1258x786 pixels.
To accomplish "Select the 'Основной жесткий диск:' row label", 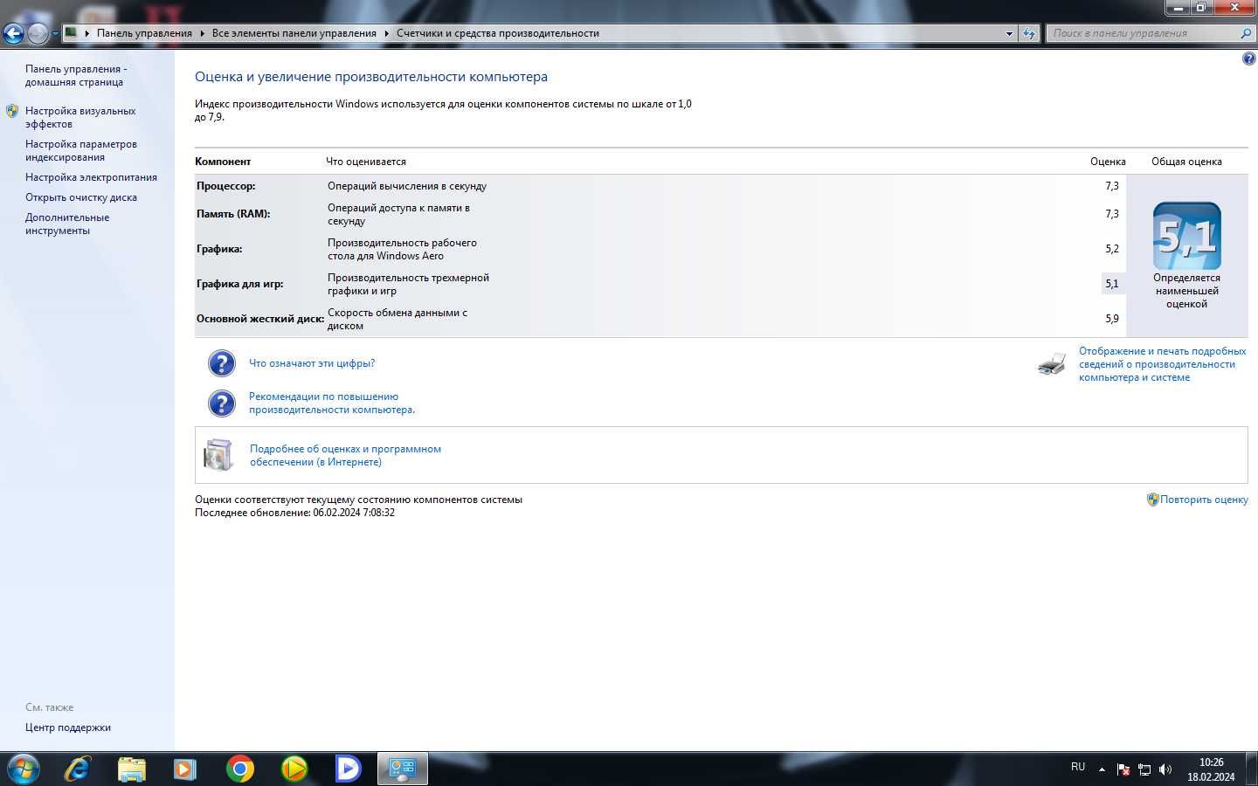I will point(260,319).
